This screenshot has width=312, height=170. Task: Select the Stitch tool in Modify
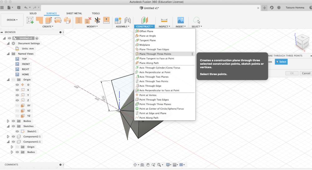79,20
